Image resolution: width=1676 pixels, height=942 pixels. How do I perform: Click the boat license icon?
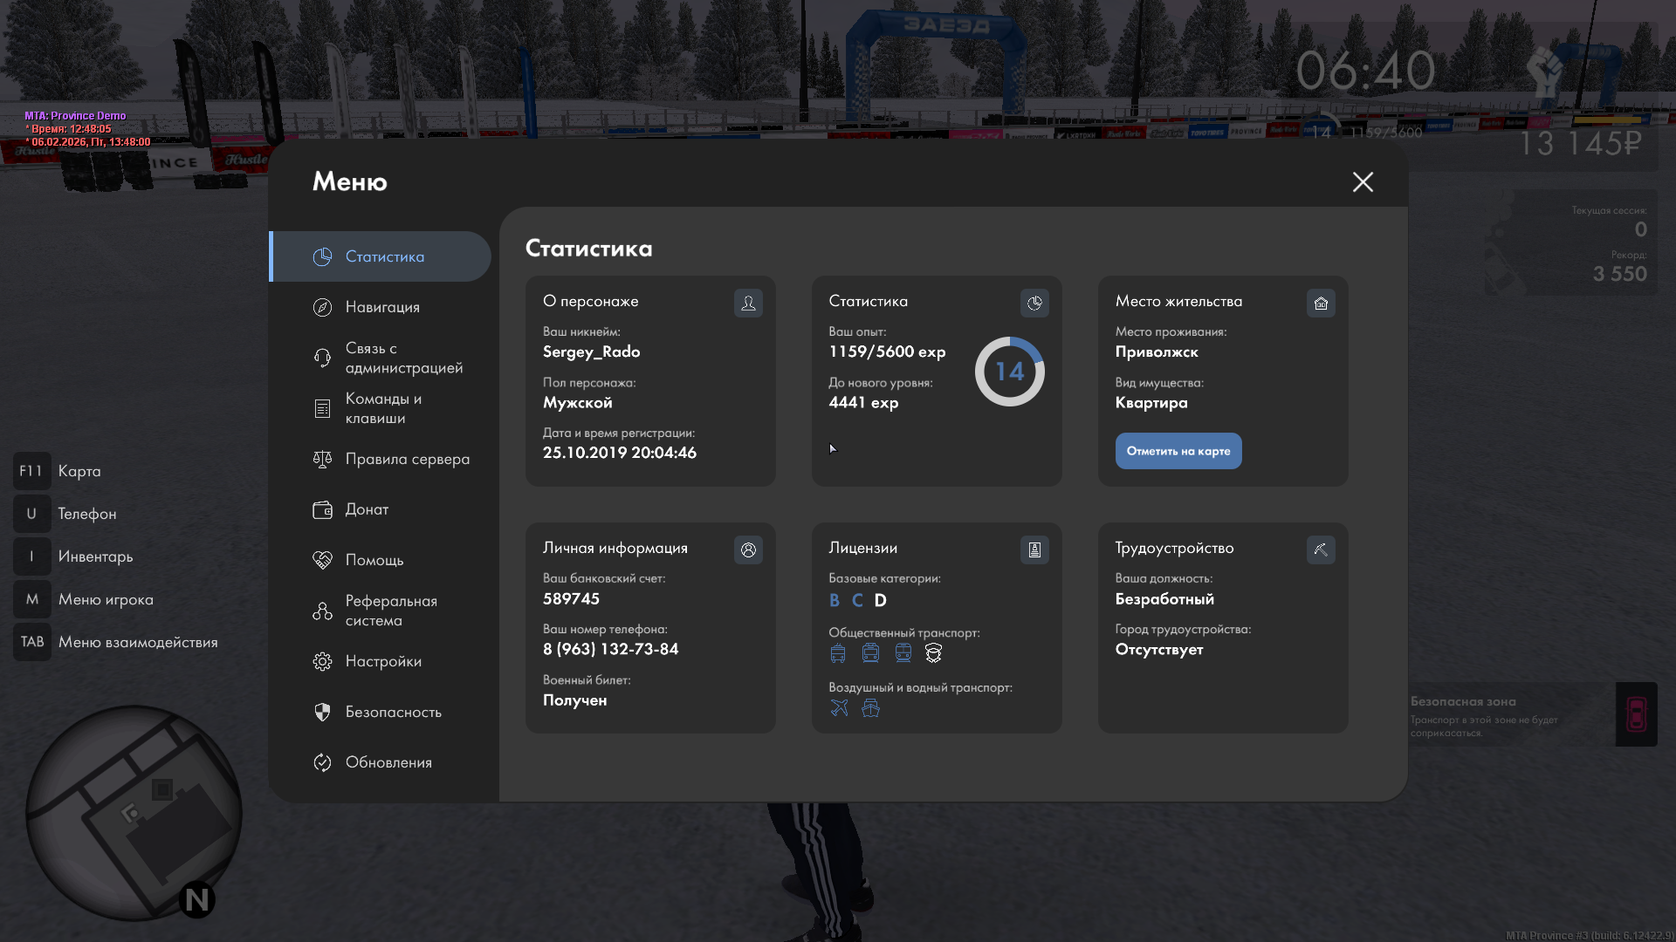[x=870, y=707]
